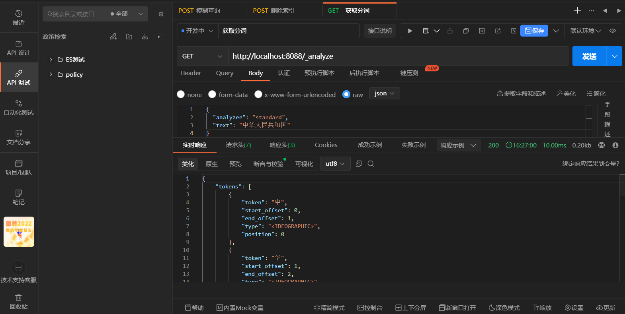Select the x-www-form-urlencoded radio
This screenshot has height=314, width=625.
[258, 94]
